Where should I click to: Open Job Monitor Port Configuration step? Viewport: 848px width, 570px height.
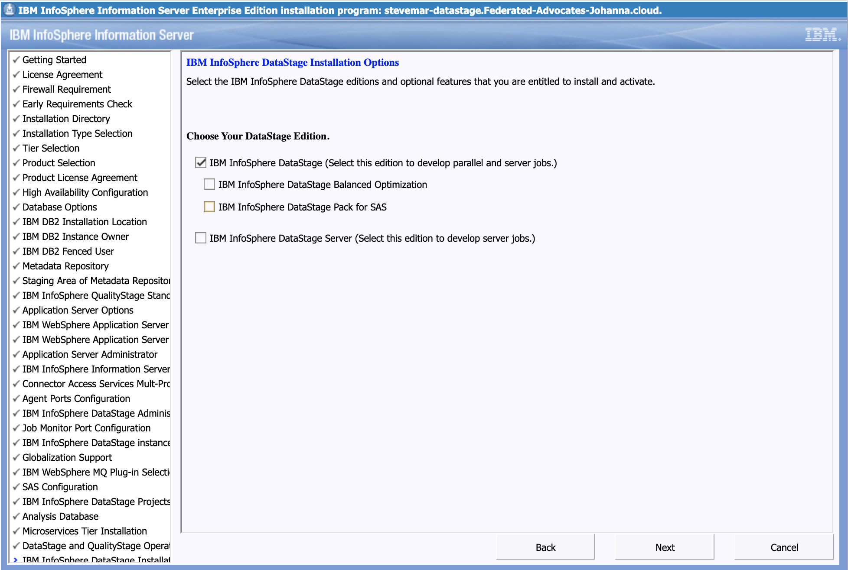[86, 428]
